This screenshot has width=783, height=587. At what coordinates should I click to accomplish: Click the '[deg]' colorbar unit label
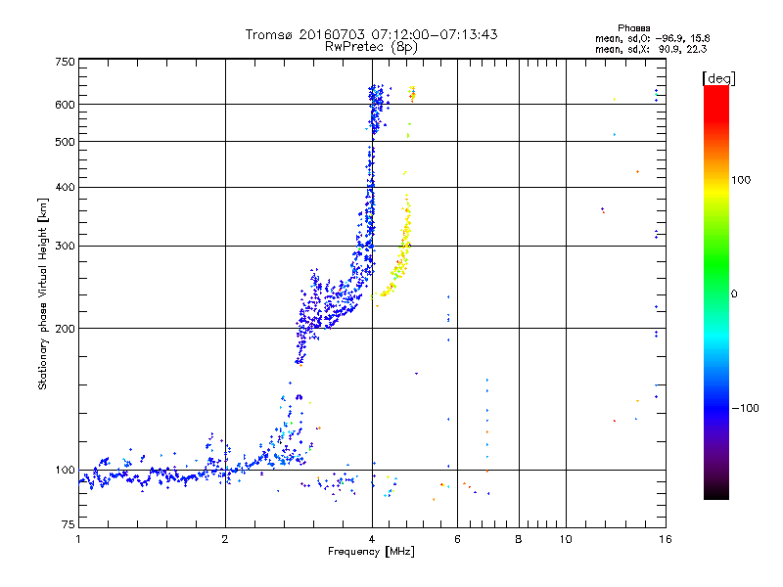pyautogui.click(x=718, y=78)
